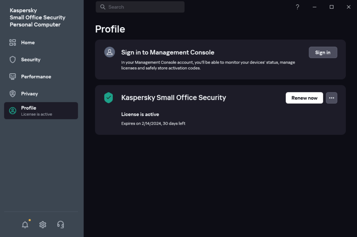This screenshot has width=357, height=237.
Task: Click the green shield checkmark license icon
Action: [x=108, y=98]
